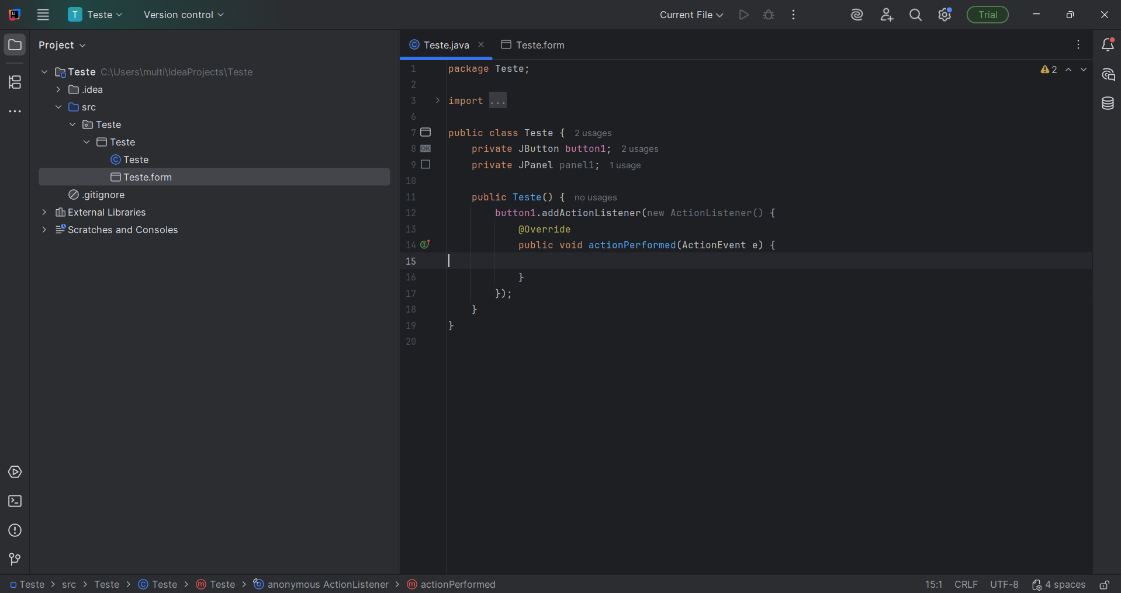Screen dimensions: 1121x593
Task: Collapse the src folder
Action: pos(58,107)
